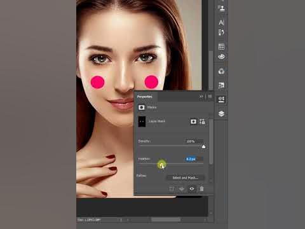Screen dimensions: 305x229
Task: Open the Clone Source panel icon
Action: pos(221,8)
